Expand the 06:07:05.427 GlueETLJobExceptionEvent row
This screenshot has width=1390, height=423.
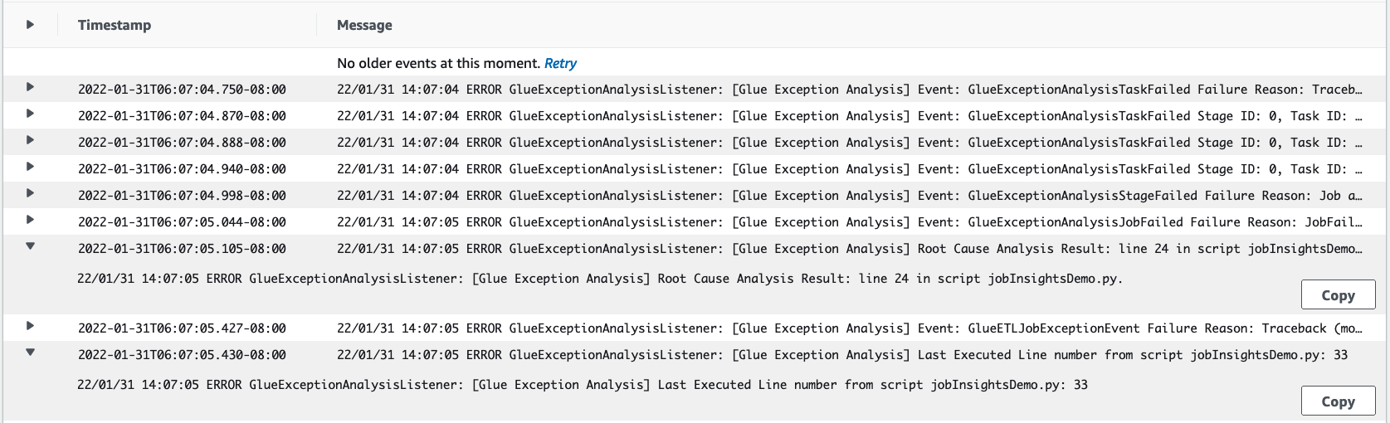(30, 326)
